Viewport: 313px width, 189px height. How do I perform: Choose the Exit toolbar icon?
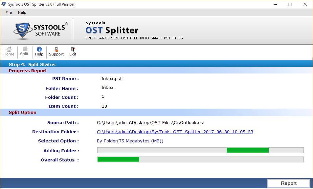[x=73, y=52]
